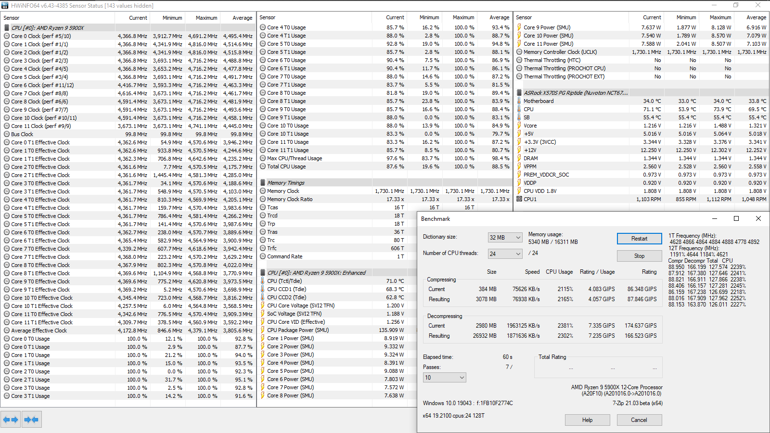770x433 pixels.
Task: Click the lightning icon beside Core 5 Power (SMU)
Action: point(263,371)
